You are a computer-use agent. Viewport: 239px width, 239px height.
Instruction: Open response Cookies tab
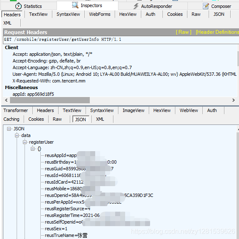(36, 119)
